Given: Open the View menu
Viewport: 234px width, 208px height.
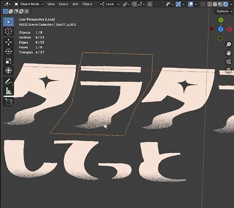Looking at the screenshot, I should 51,4.
